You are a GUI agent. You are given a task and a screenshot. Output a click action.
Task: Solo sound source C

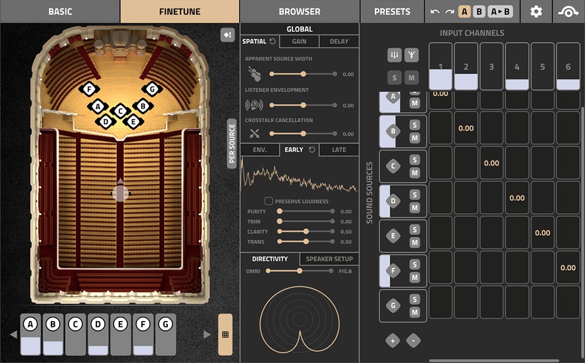click(415, 160)
